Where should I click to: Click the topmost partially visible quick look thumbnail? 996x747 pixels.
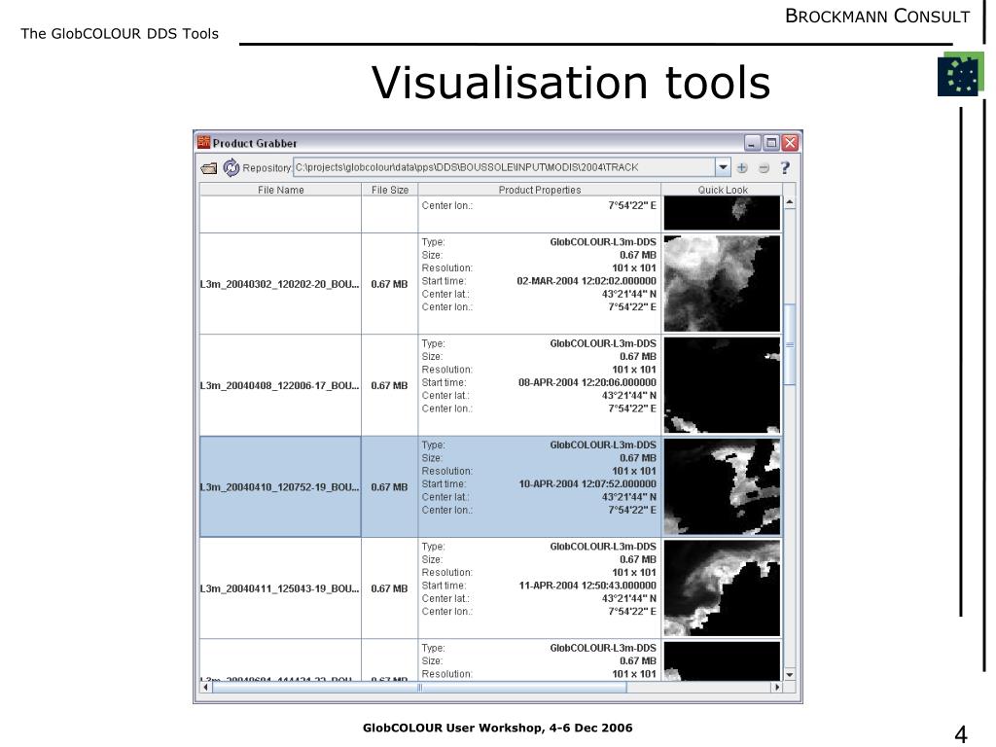tap(722, 213)
